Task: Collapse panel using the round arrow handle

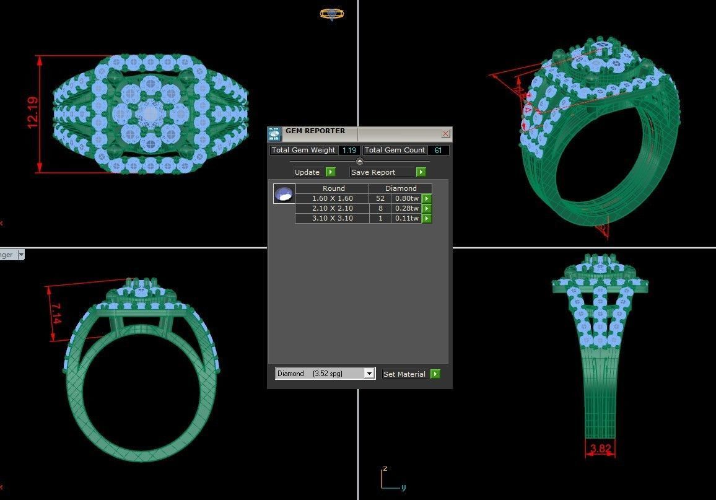Action: [360, 161]
